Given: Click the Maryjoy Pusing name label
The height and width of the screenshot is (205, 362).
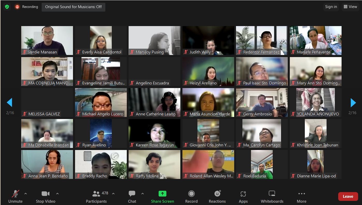Looking at the screenshot, I should click(x=150, y=52).
